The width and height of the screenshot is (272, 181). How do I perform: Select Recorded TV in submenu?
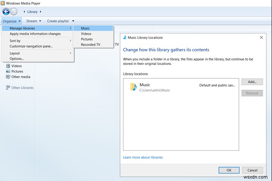coord(93,44)
